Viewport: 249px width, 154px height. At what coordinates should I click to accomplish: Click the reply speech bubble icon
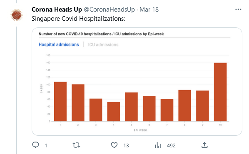click(x=35, y=145)
